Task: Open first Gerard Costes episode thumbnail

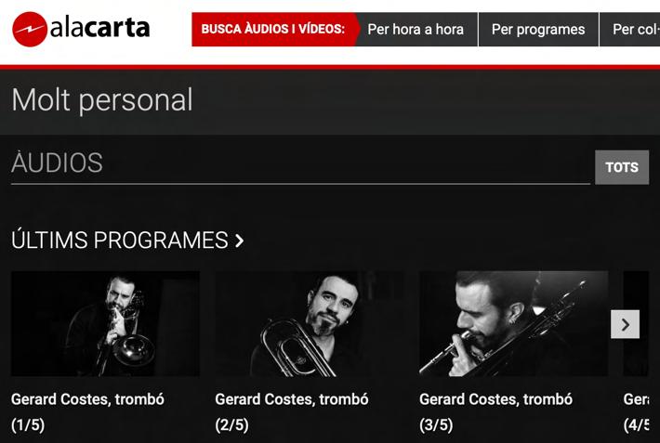Action: pyautogui.click(x=105, y=323)
